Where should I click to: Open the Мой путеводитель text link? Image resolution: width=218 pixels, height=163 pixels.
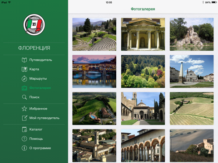pyautogui.click(x=45, y=118)
